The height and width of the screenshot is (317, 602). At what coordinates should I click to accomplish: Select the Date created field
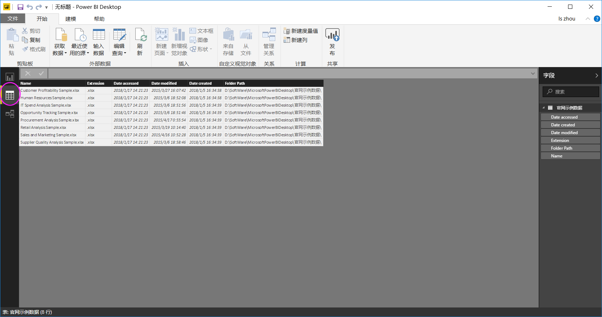[571, 125]
